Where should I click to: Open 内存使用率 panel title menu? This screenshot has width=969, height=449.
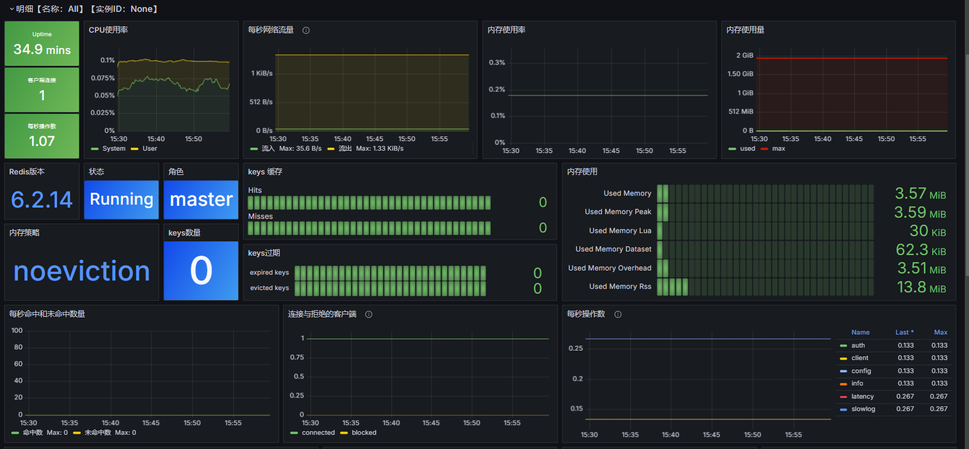tap(506, 30)
